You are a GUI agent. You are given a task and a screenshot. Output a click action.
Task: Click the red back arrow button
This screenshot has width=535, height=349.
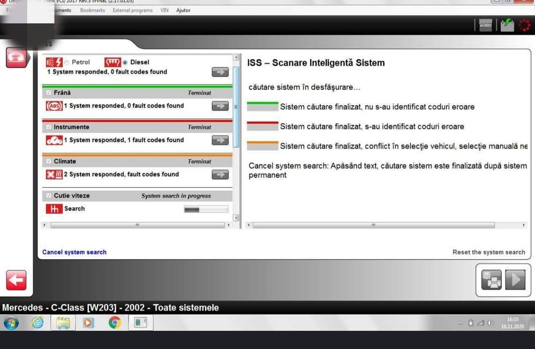16,280
